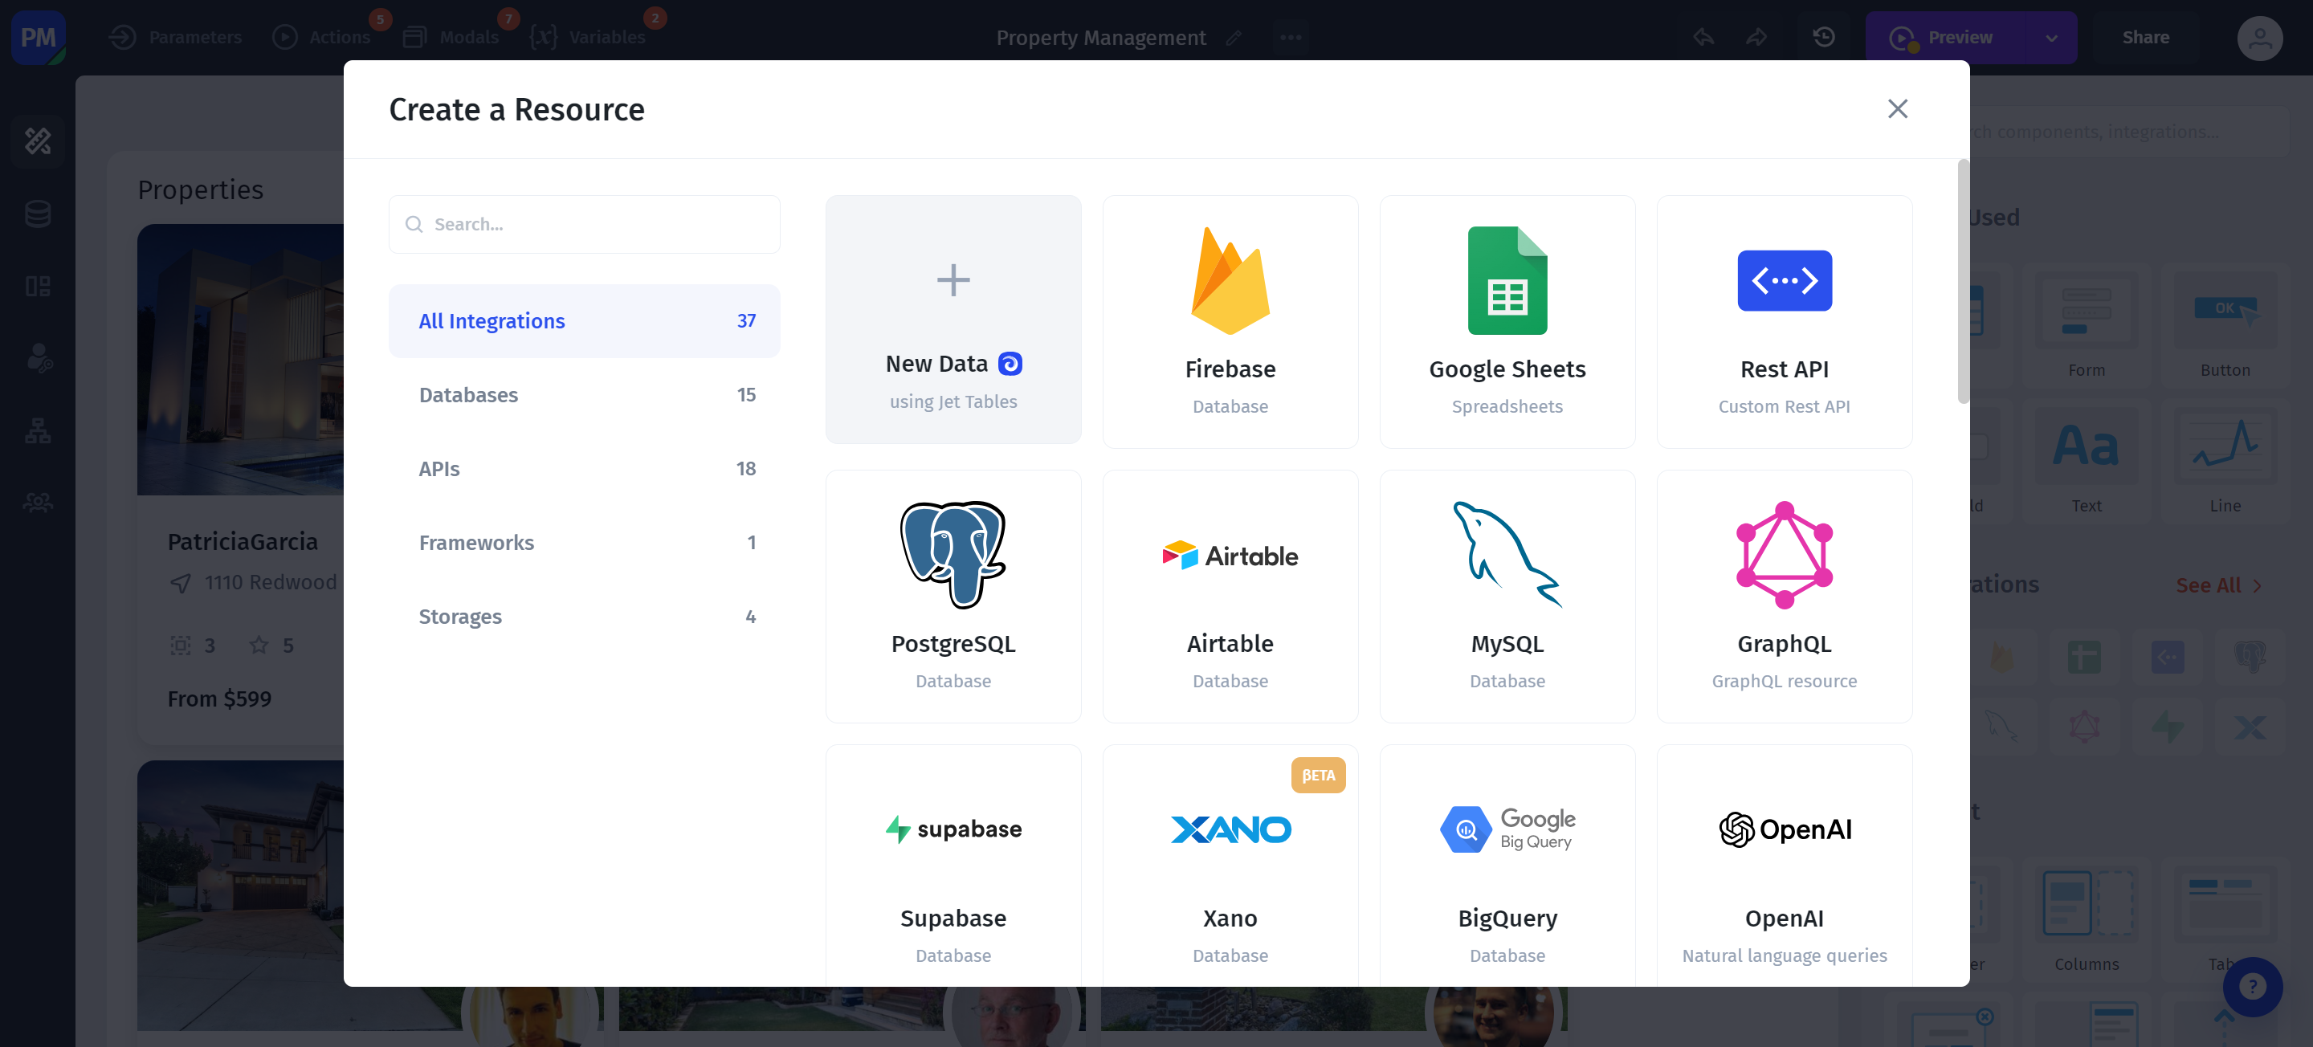The height and width of the screenshot is (1047, 2313).
Task: Choose the Airtable integration
Action: (x=1230, y=597)
